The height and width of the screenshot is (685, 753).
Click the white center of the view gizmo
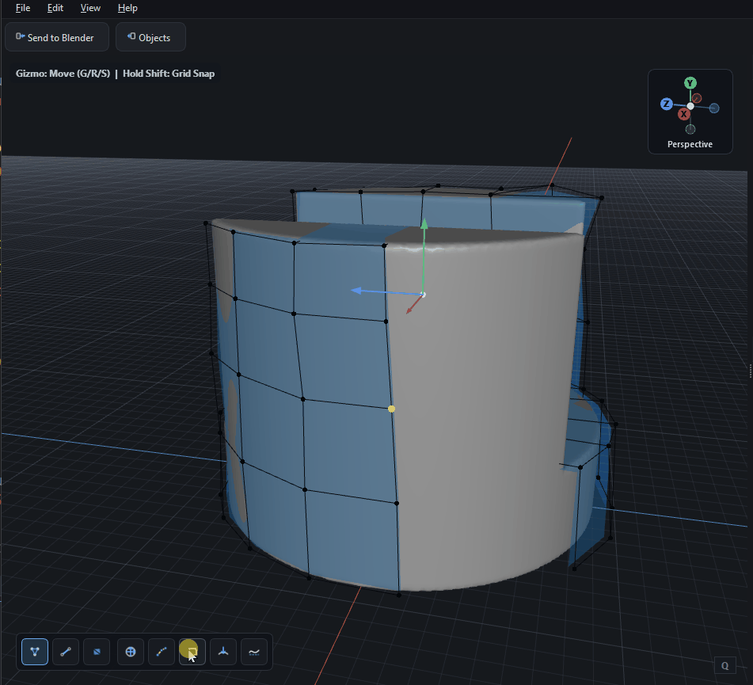point(690,106)
